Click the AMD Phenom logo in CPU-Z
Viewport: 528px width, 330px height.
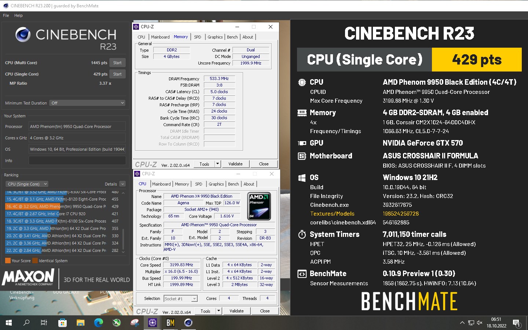click(259, 206)
